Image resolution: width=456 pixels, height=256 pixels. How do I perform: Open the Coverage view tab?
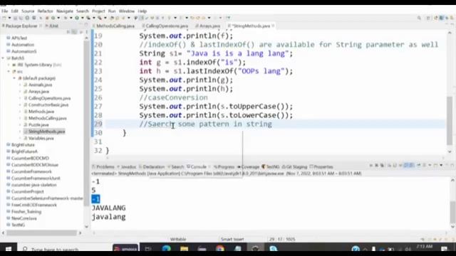(248, 167)
